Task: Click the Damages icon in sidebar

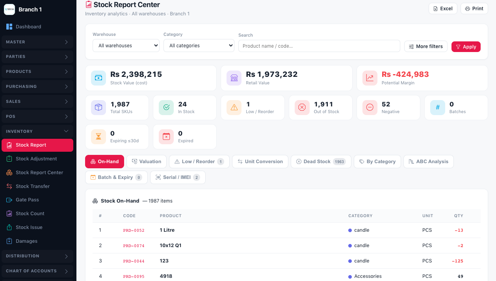Action: point(9,241)
